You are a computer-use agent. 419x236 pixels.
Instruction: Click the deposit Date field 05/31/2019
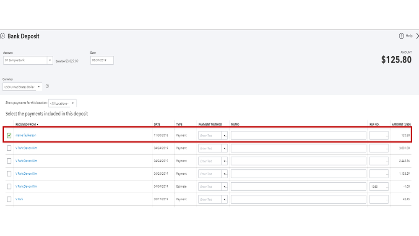click(101, 60)
